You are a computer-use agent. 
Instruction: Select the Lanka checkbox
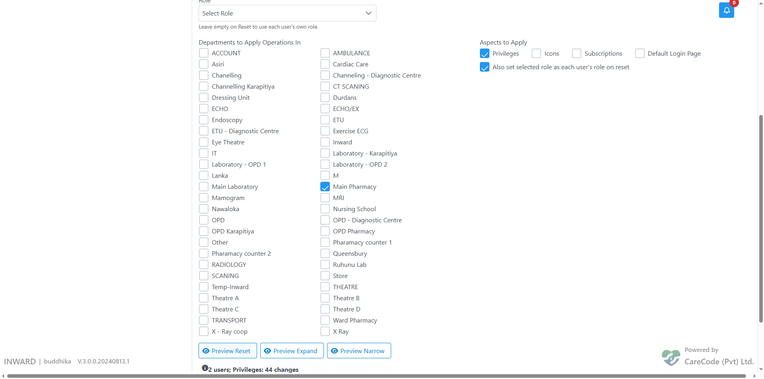[203, 175]
